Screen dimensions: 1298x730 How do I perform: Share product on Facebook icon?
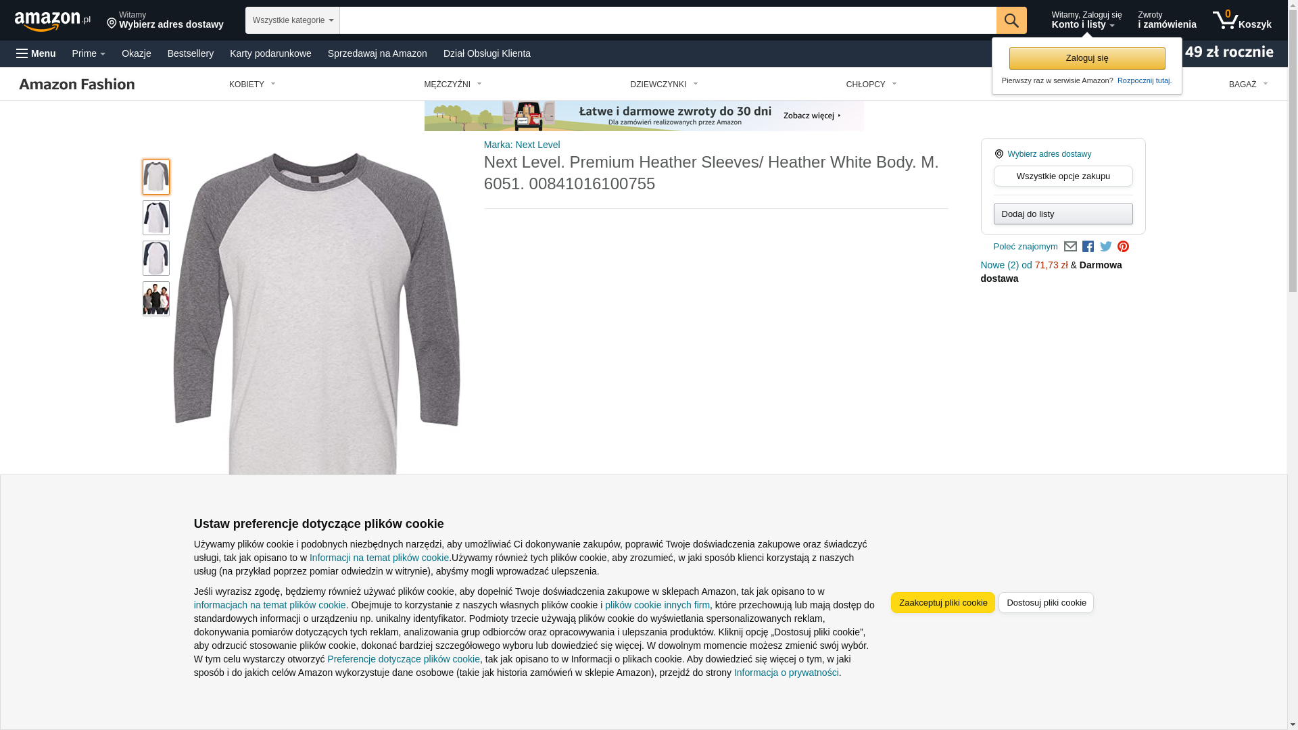(x=1088, y=247)
